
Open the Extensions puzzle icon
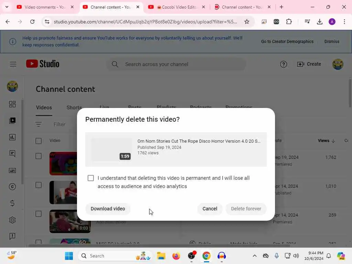click(x=289, y=22)
